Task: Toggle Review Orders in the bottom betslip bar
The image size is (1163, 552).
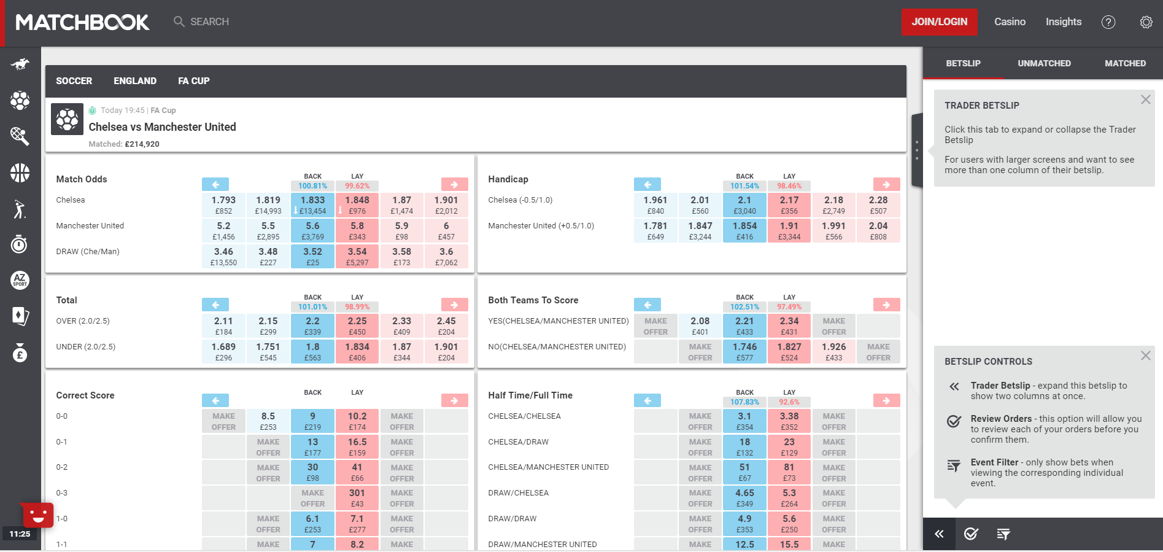Action: 971,534
